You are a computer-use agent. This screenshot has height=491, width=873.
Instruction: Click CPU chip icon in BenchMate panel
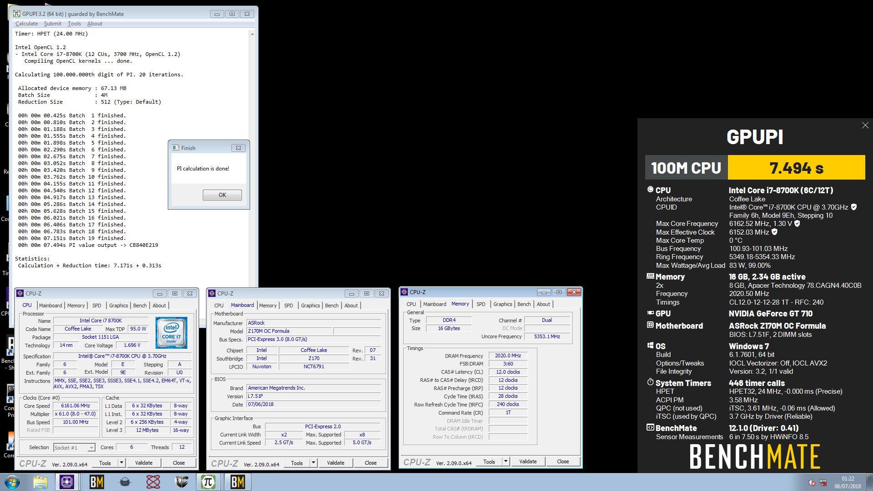click(650, 190)
